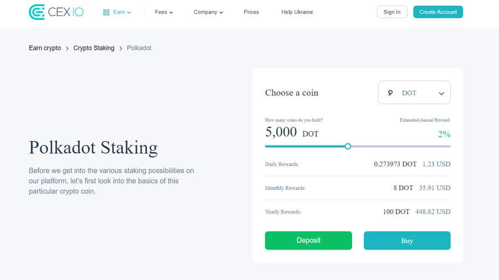This screenshot has width=499, height=280.
Task: Expand the Company menu
Action: point(208,12)
